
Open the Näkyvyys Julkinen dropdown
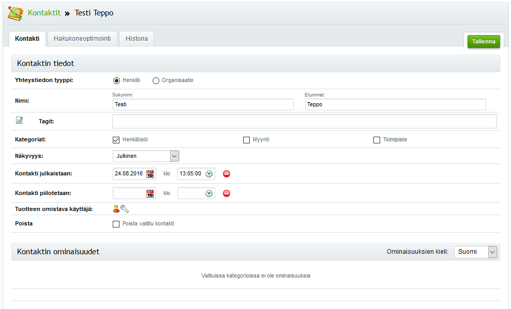[146, 156]
